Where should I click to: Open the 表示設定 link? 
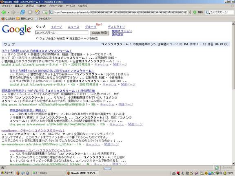117,35
